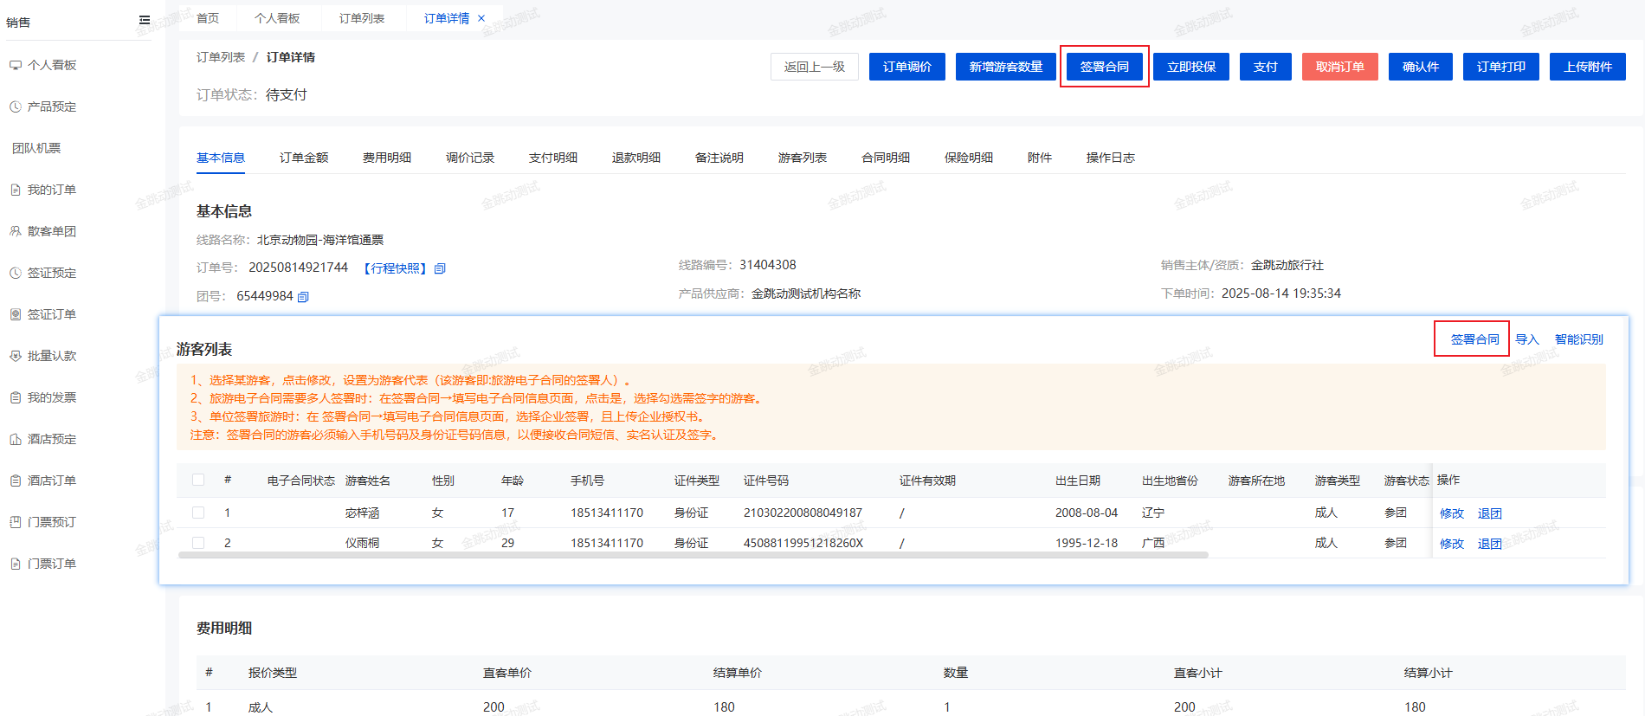Copy the order number via 行程快照 copy icon
1645x716 pixels.
440,268
